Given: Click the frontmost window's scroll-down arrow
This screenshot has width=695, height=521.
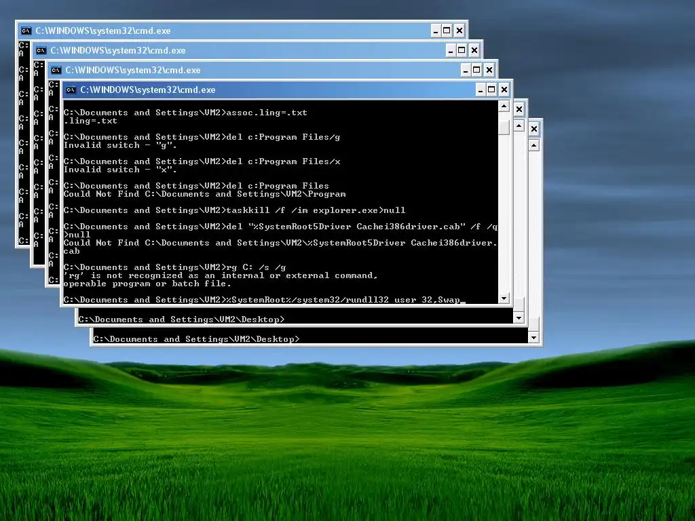Looking at the screenshot, I should [x=504, y=298].
